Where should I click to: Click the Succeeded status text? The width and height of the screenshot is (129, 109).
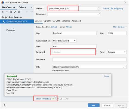(x=12, y=76)
